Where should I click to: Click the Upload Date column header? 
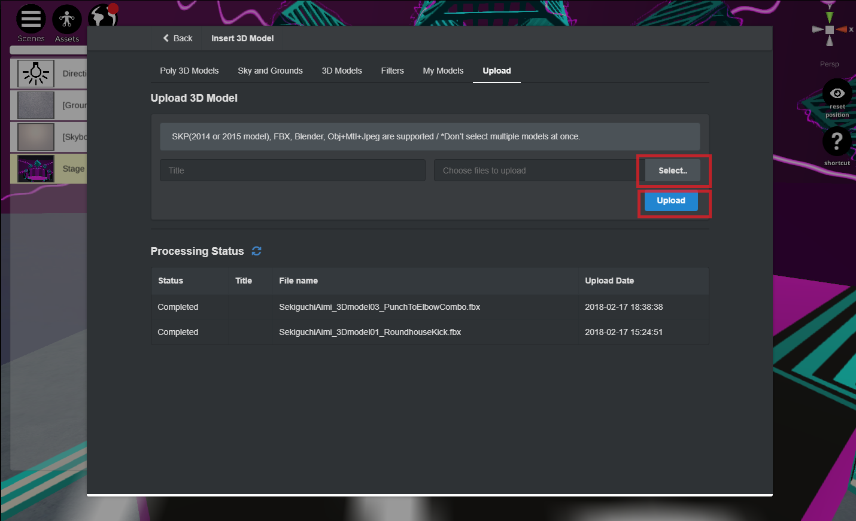tap(609, 281)
